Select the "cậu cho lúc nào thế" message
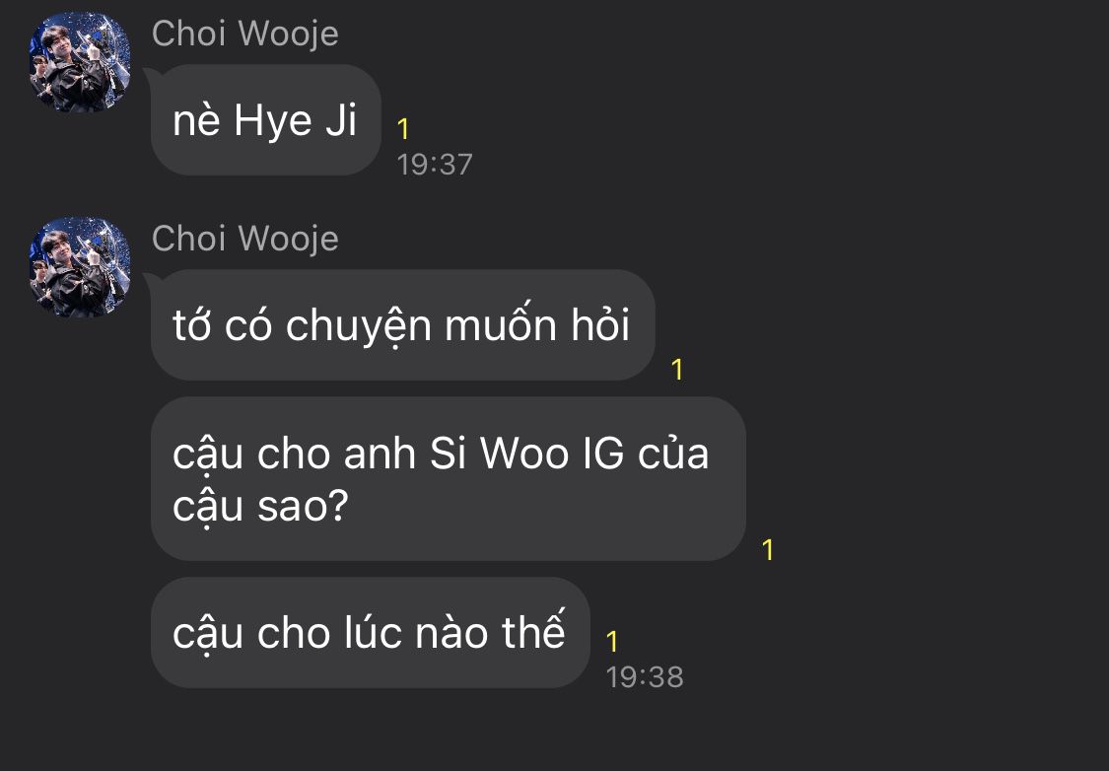Screen dimensions: 1109x771 pyautogui.click(x=370, y=632)
